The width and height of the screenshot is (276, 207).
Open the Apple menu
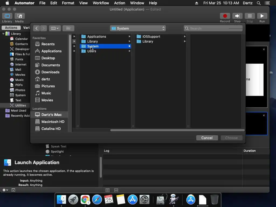pyautogui.click(x=7, y=3)
